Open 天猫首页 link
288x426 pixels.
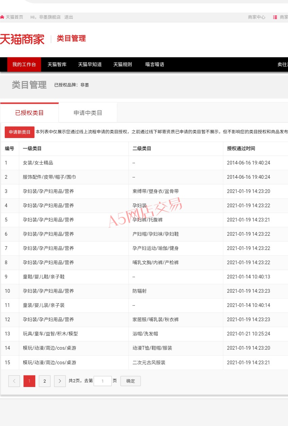pos(14,17)
